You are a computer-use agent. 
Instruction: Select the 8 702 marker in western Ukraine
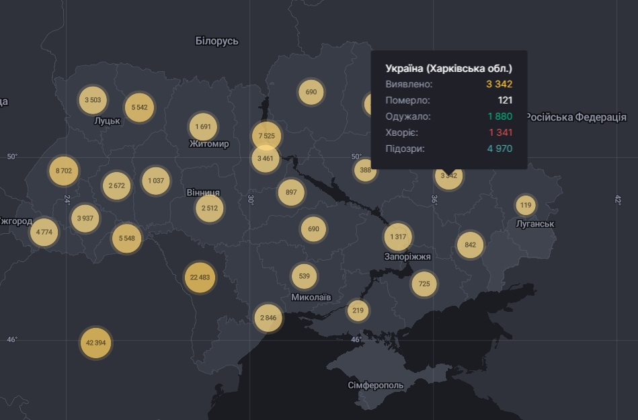tap(65, 171)
